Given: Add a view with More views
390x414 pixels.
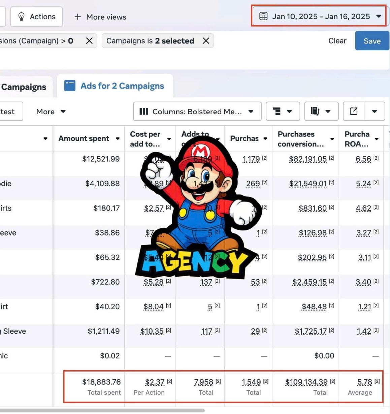Looking at the screenshot, I should tap(100, 17).
